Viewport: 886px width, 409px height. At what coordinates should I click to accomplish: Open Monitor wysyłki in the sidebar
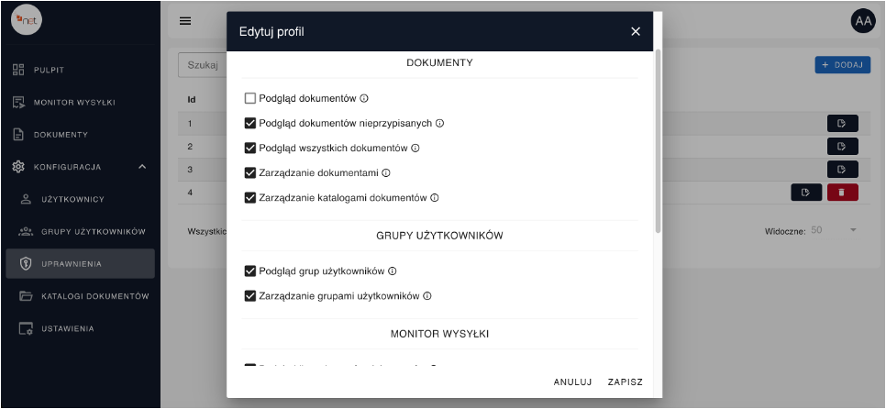coord(74,102)
